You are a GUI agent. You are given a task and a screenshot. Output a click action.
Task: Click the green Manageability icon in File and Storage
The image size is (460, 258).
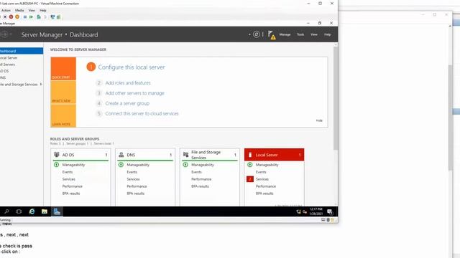coord(185,165)
